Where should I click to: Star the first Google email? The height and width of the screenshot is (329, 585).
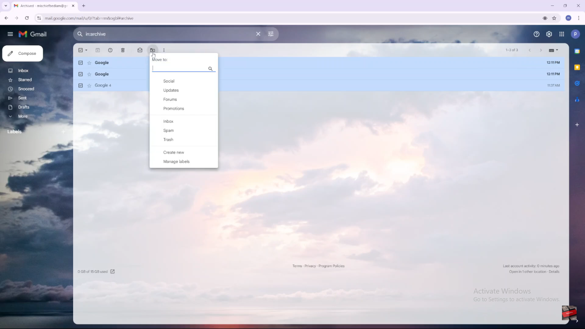pos(89,63)
